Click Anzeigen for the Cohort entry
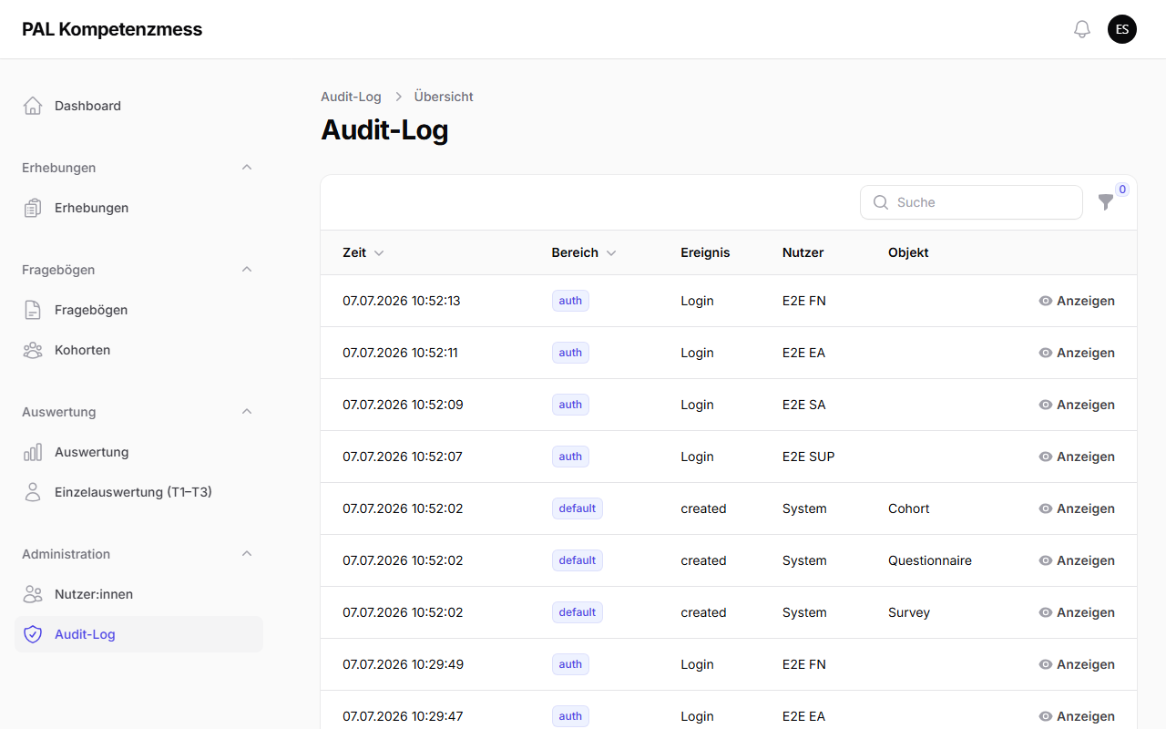Viewport: 1166px width, 729px height. click(x=1077, y=508)
